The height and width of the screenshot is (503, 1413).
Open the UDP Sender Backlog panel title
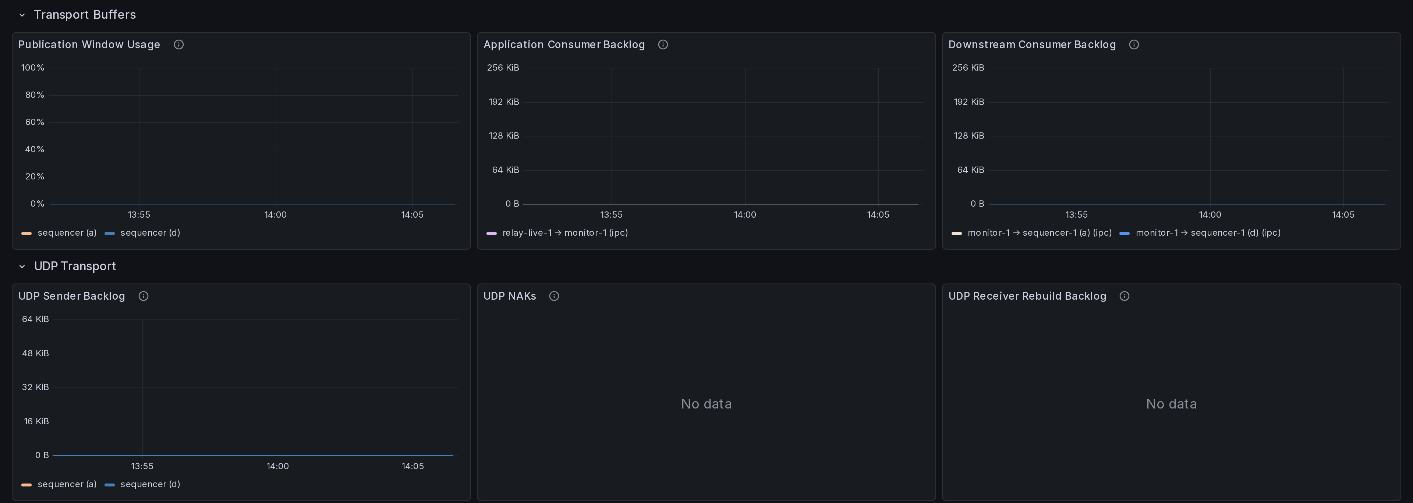[71, 296]
